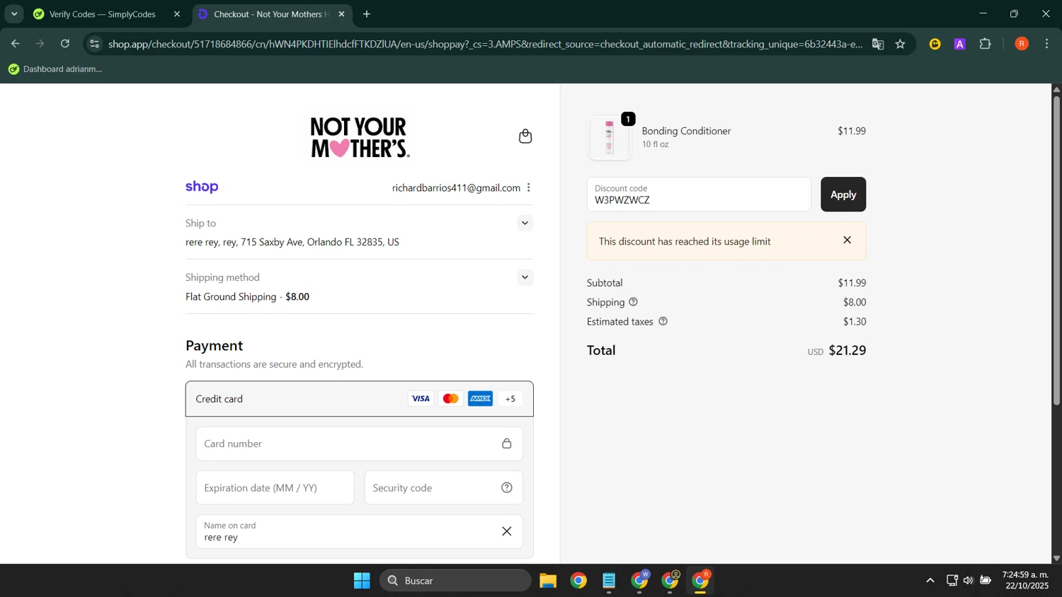Reload the checkout page
The image size is (1062, 597).
pos(65,44)
